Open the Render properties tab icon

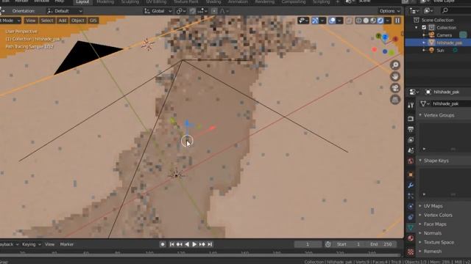(411, 119)
